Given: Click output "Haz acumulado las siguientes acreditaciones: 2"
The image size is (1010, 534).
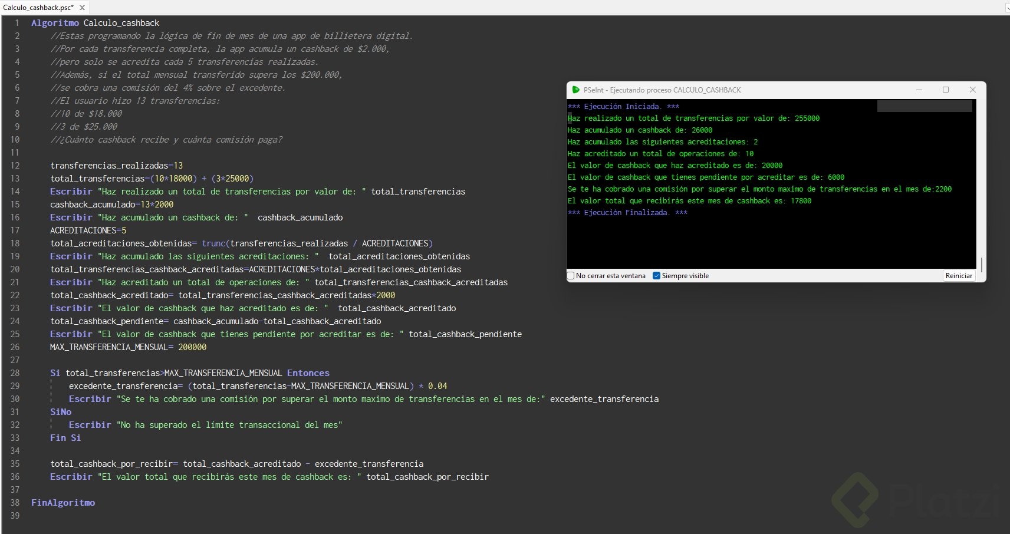Looking at the screenshot, I should [x=663, y=142].
